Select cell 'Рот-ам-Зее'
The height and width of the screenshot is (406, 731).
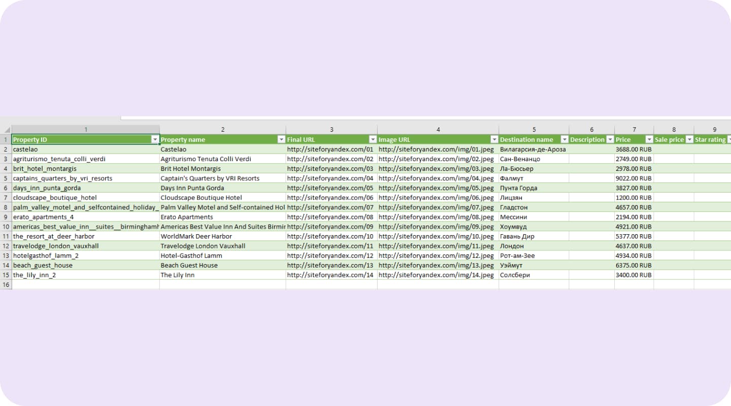534,255
